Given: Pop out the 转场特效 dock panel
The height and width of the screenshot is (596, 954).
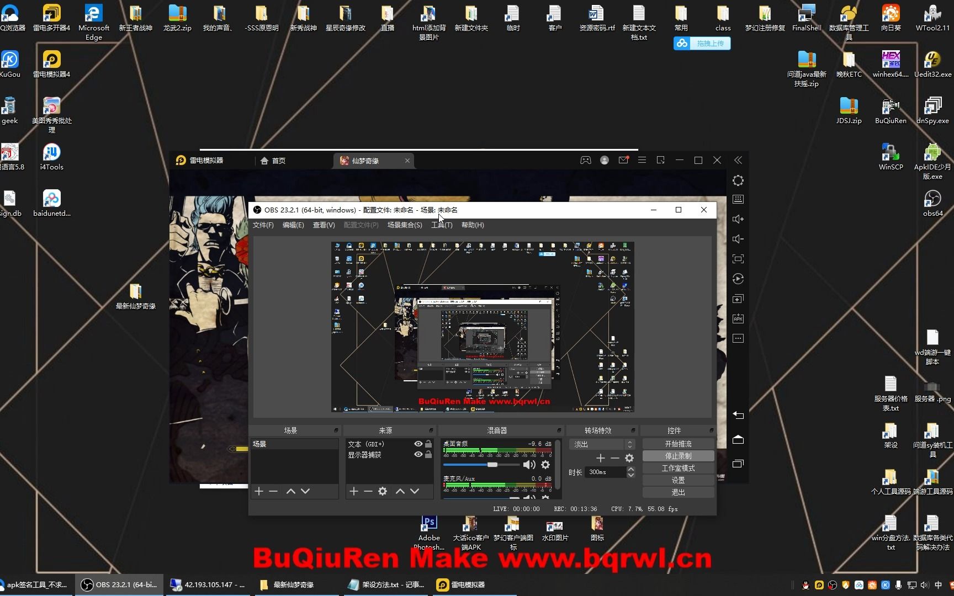Looking at the screenshot, I should (x=633, y=430).
